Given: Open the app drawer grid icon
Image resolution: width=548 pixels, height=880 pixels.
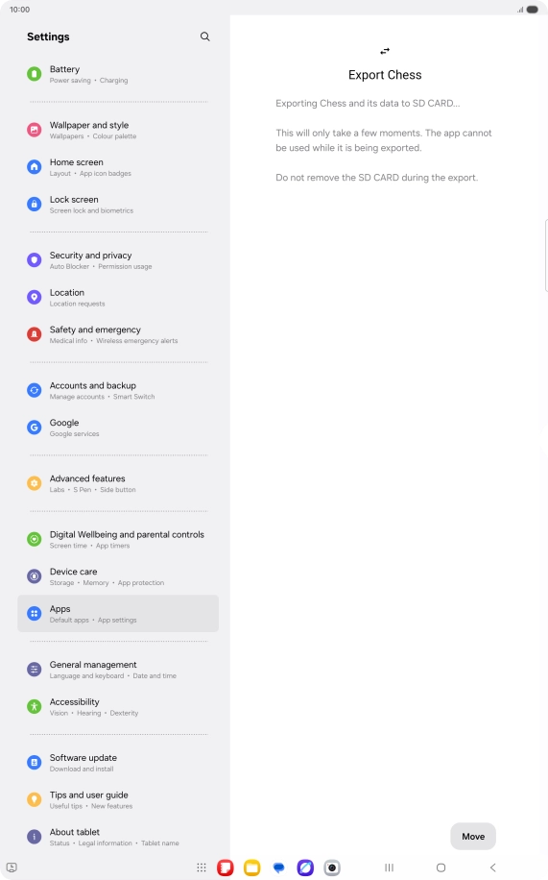Looking at the screenshot, I should click(202, 868).
